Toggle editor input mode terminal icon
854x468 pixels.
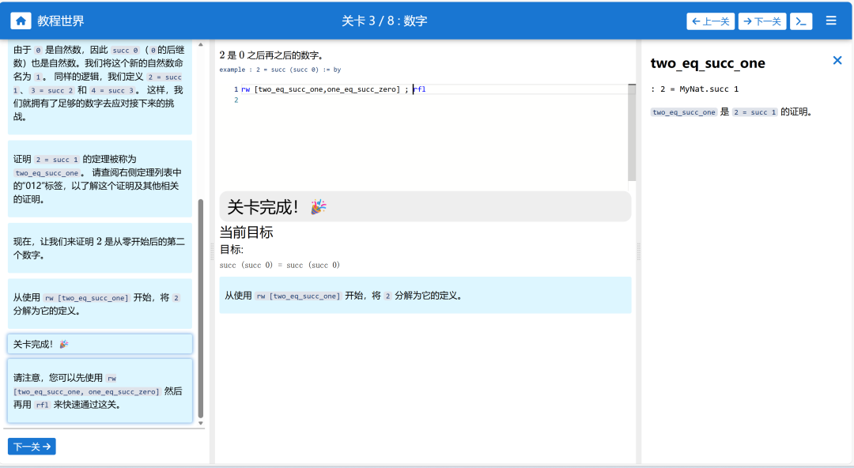(x=801, y=21)
